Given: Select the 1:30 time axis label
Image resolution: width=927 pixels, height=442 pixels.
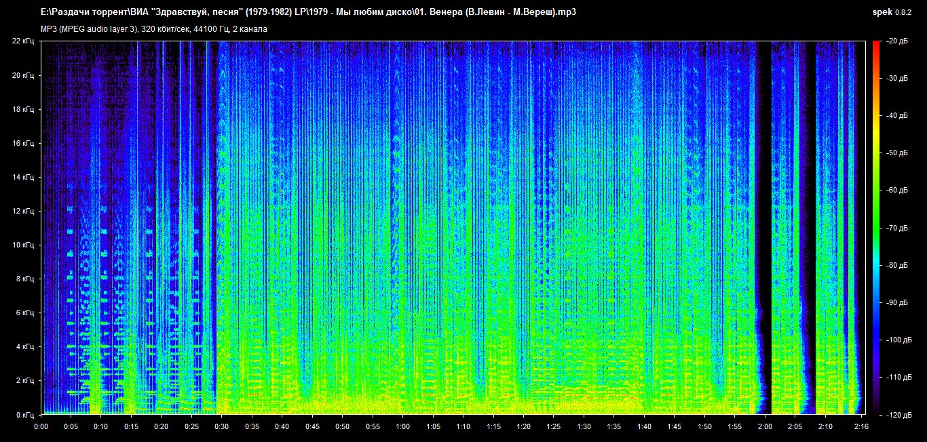Looking at the screenshot, I should pyautogui.click(x=584, y=426).
